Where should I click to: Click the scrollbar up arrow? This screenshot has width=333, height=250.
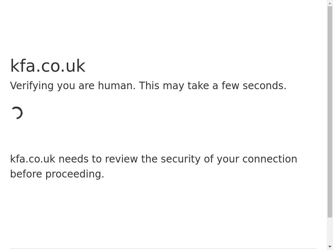coord(330,3)
